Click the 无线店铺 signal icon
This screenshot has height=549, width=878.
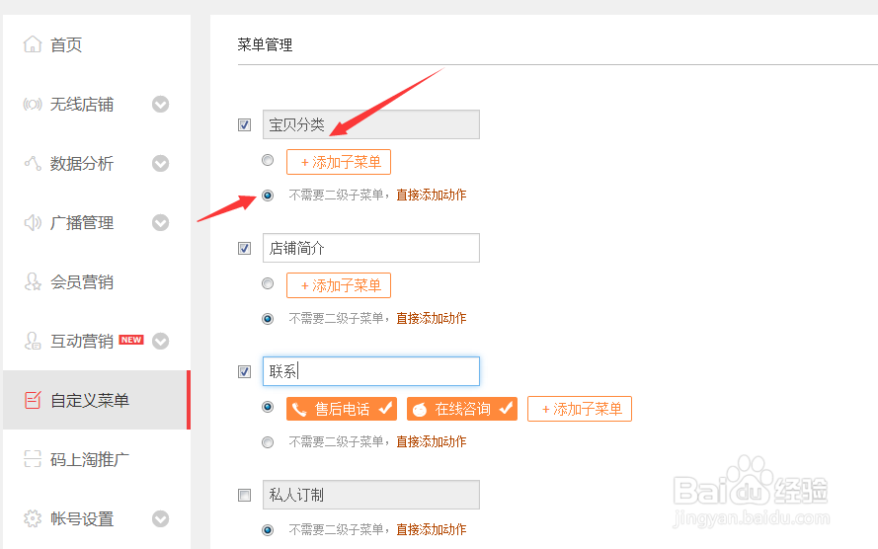click(33, 104)
